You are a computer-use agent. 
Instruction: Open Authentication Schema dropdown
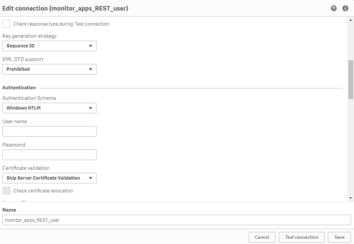(49, 108)
